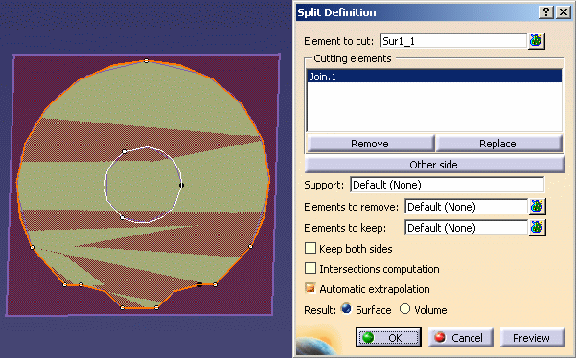
Task: Click the Replace button
Action: (498, 144)
